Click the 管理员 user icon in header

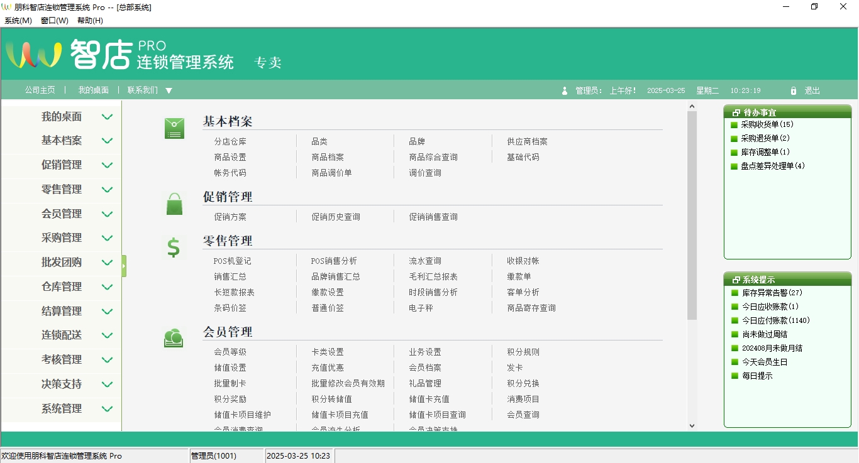pos(565,90)
